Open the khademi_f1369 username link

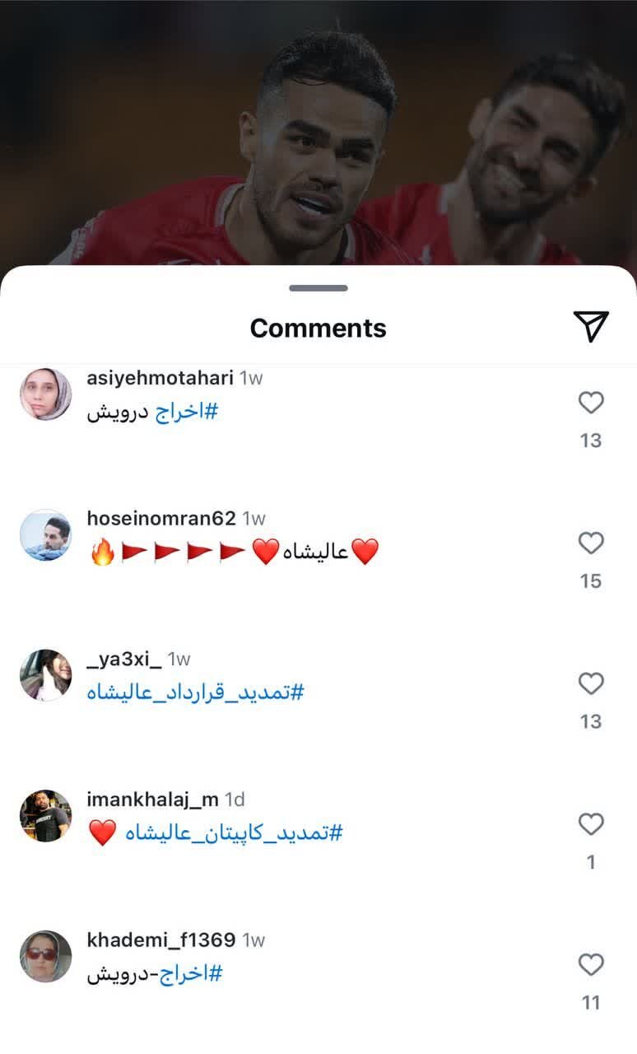161,940
